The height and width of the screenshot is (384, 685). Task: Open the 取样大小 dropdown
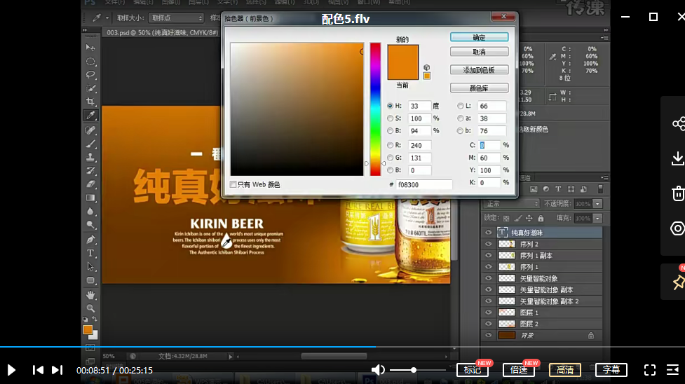click(x=175, y=18)
